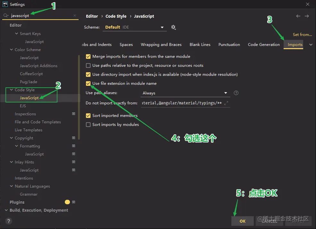This screenshot has width=316, height=229.
Task: Click the Set from... link
Action: tap(302, 34)
